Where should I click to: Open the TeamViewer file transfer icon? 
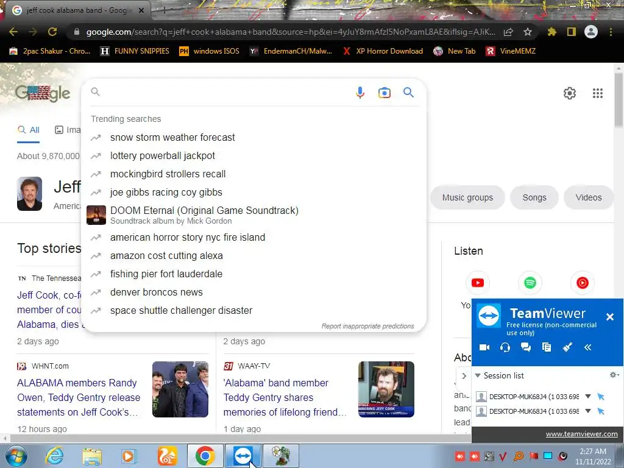pyautogui.click(x=547, y=347)
